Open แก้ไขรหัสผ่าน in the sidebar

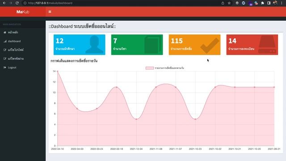click(x=23, y=59)
